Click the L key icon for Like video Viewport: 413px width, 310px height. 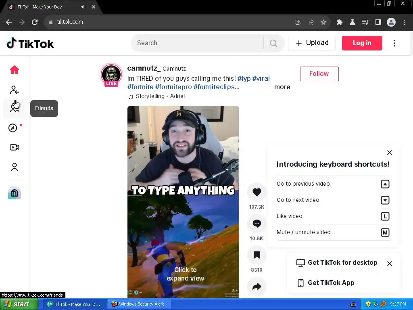[x=385, y=216]
